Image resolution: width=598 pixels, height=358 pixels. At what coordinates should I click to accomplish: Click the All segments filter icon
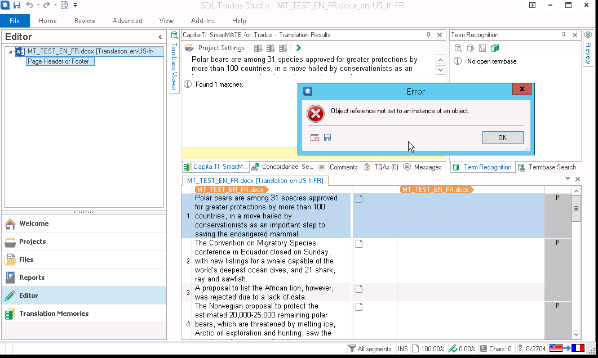click(x=352, y=349)
